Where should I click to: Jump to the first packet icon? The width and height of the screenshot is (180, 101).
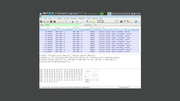(91, 21)
